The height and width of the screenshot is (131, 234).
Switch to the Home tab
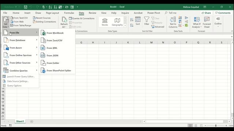(x=16, y=13)
